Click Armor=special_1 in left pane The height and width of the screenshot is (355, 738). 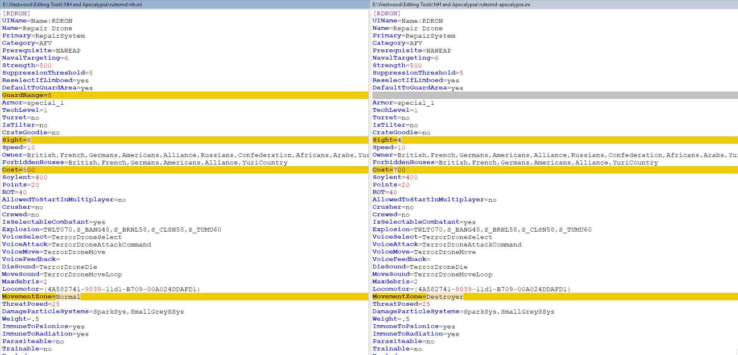tap(33, 103)
